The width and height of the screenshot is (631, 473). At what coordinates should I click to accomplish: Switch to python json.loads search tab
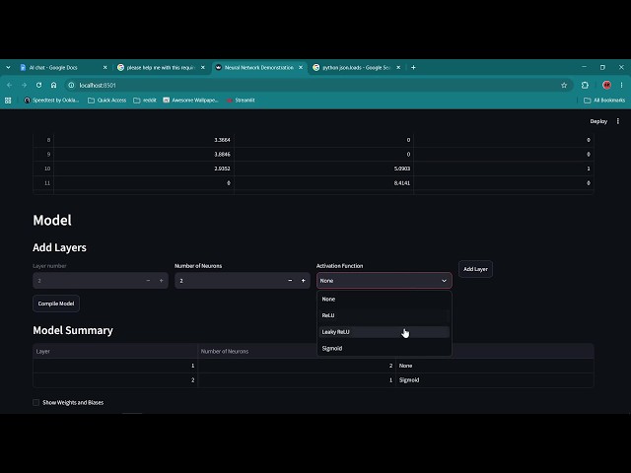[x=357, y=68]
